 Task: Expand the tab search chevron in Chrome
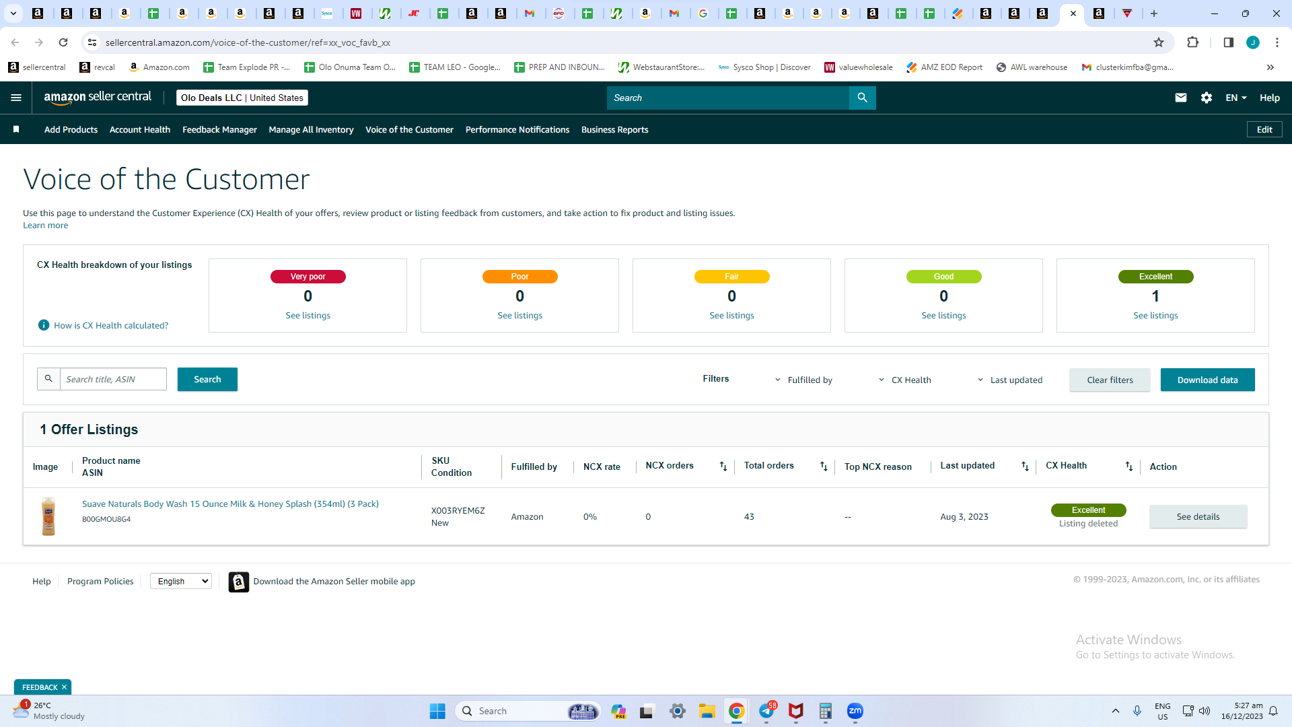click(13, 13)
